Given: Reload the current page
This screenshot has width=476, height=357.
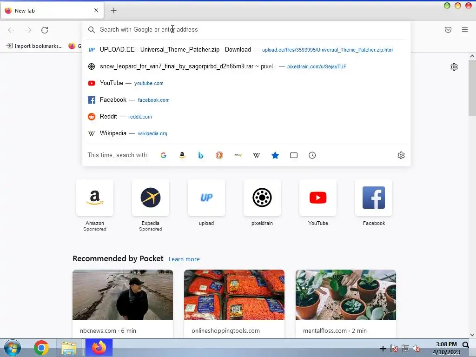Looking at the screenshot, I should tap(45, 30).
